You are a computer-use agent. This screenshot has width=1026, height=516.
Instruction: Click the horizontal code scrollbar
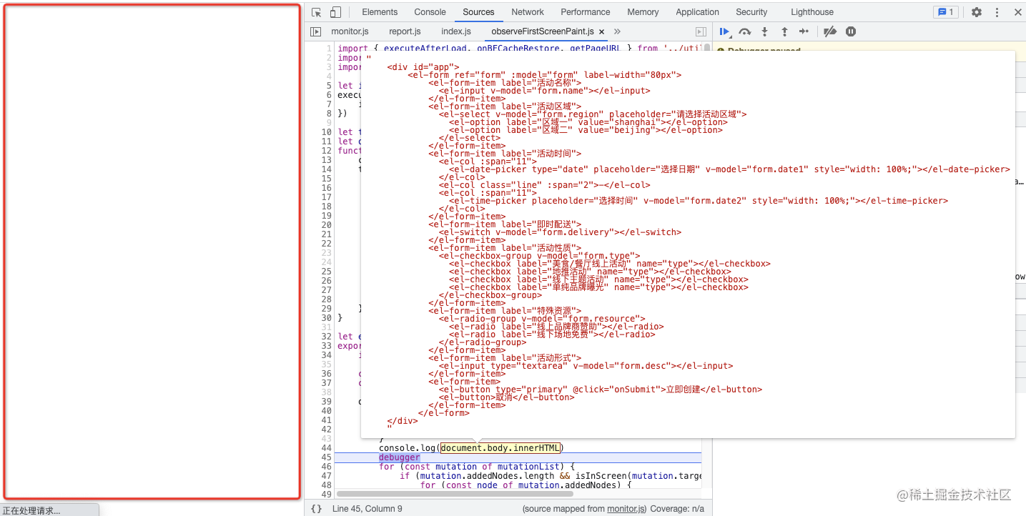pos(455,494)
